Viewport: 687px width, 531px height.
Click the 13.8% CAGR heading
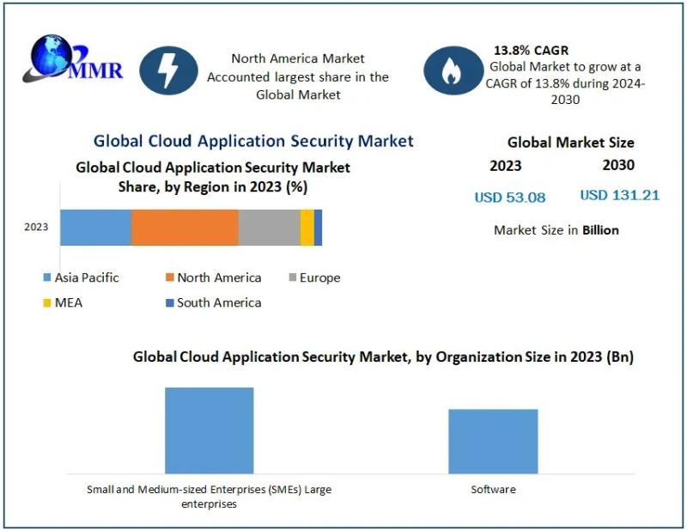[x=531, y=51]
